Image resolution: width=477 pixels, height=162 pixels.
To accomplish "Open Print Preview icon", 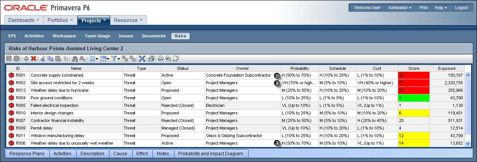I will (x=168, y=59).
